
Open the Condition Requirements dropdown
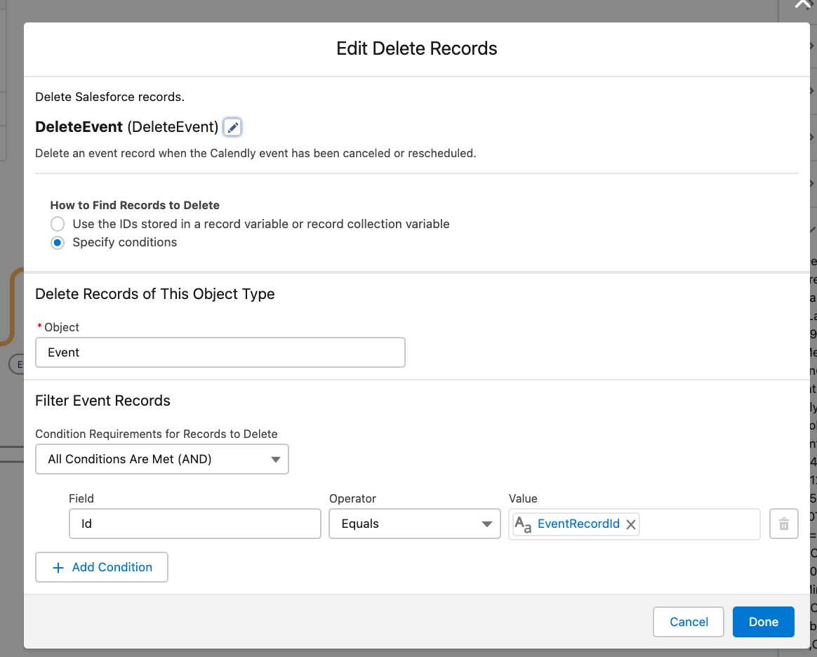161,459
